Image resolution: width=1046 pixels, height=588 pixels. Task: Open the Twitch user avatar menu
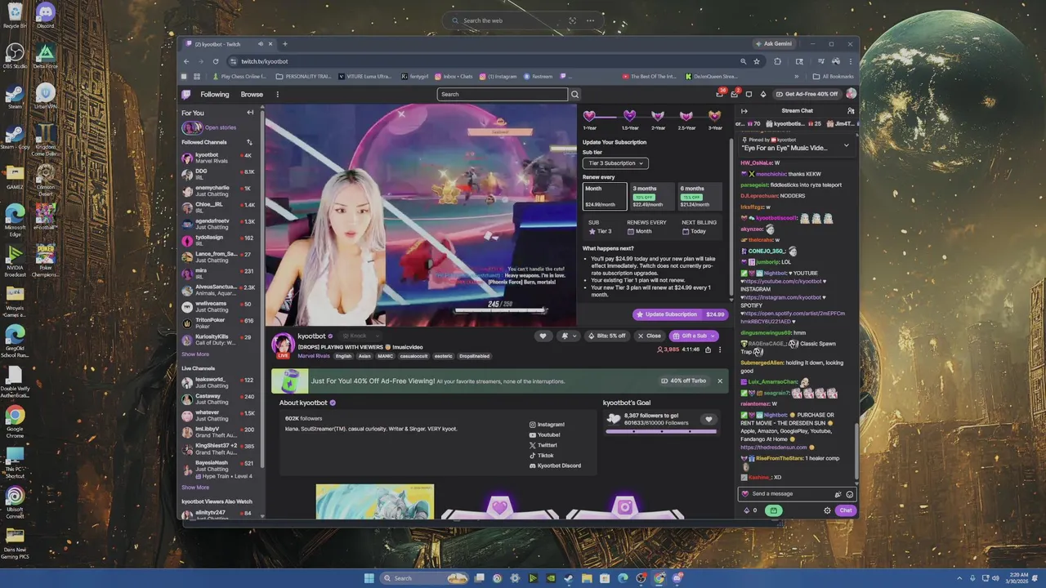[x=851, y=94]
